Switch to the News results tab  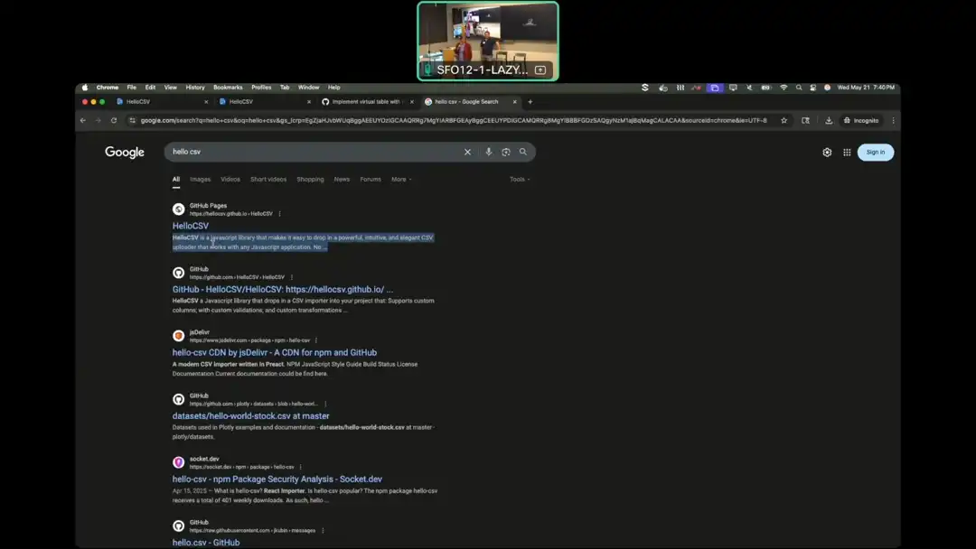(342, 180)
